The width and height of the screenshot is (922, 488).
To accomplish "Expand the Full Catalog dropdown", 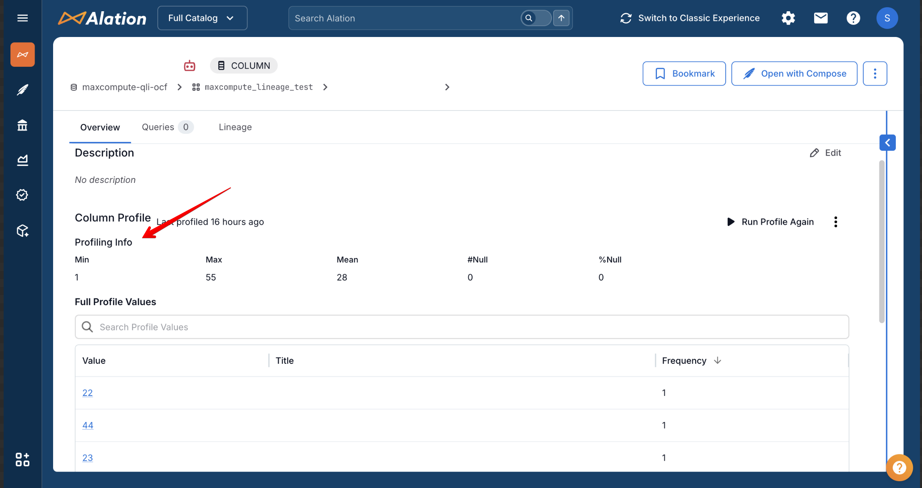I will pos(202,18).
